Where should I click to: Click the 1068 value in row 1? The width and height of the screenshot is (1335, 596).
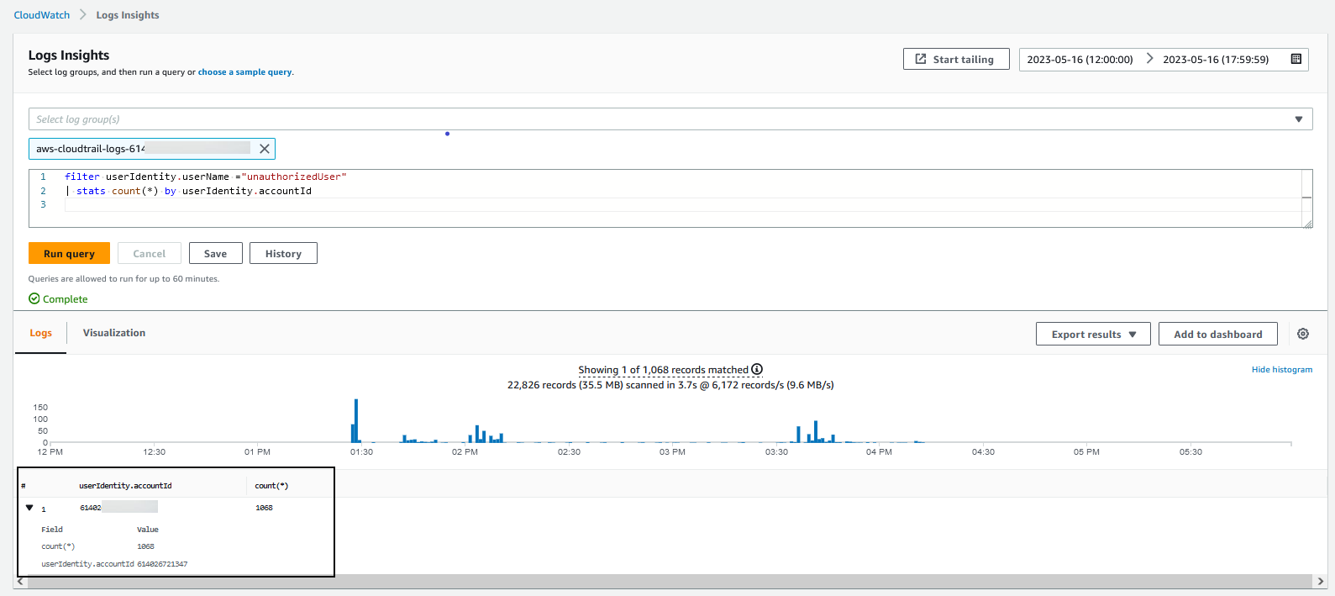click(x=264, y=508)
